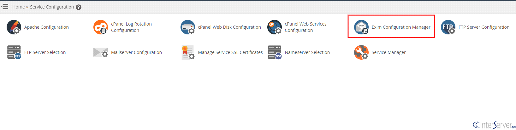Click the Nameserver Selection text link
The width and height of the screenshot is (516, 130).
coord(307,52)
